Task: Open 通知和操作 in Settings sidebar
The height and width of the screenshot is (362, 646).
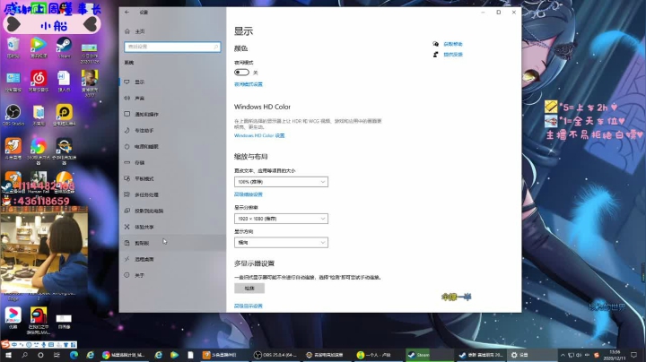Action: pyautogui.click(x=172, y=114)
